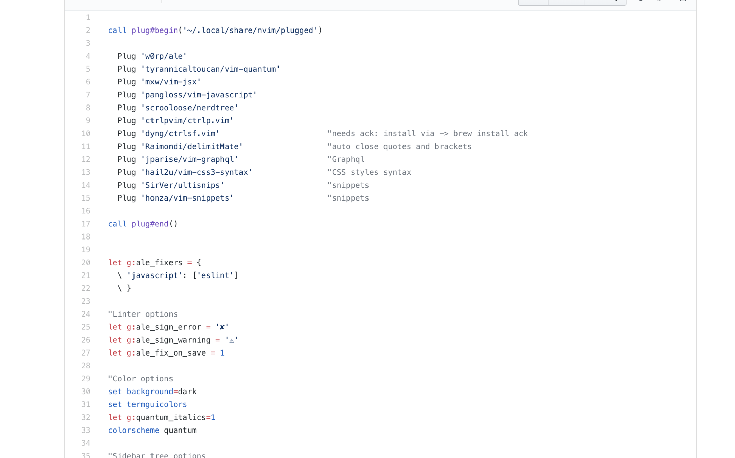This screenshot has width=735, height=458.
Task: Click the plug#end function call
Action: 150,224
